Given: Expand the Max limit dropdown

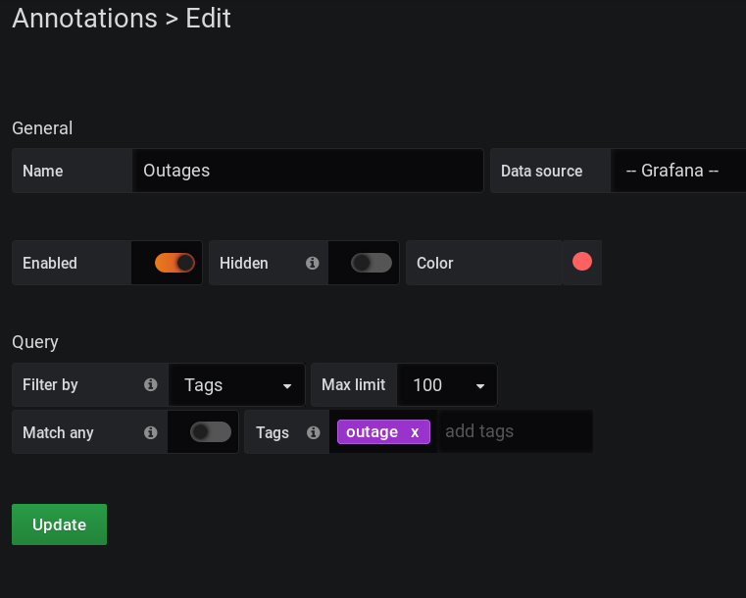Looking at the screenshot, I should 448,385.
